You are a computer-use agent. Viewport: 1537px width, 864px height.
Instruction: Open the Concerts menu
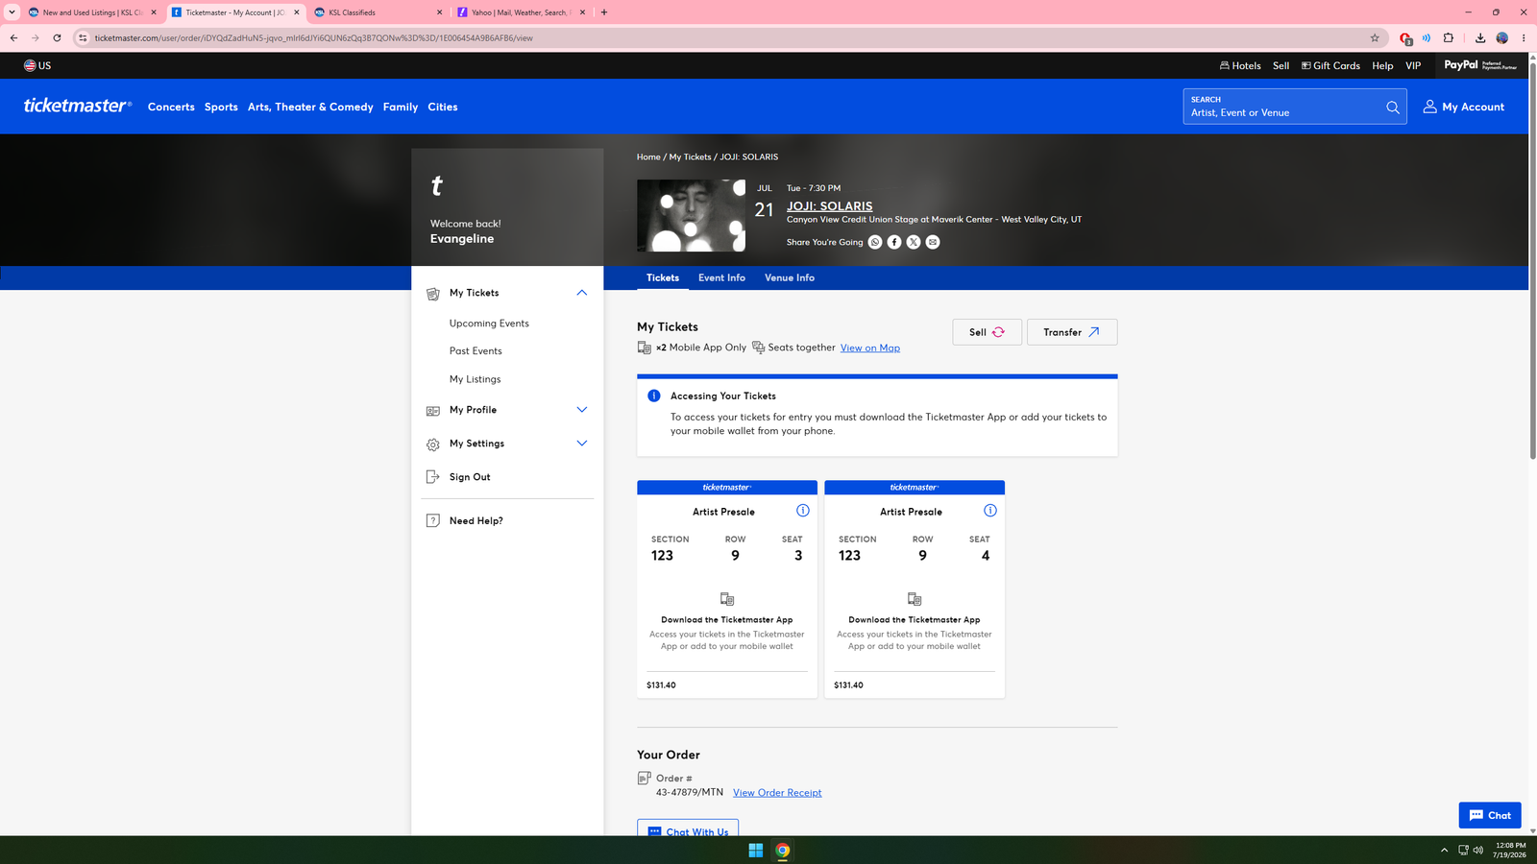pos(171,107)
